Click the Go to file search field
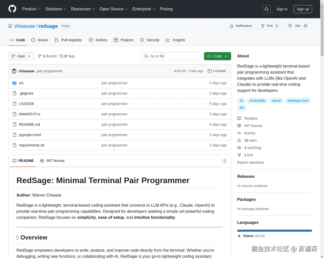This screenshot has width=324, height=259. (170, 56)
